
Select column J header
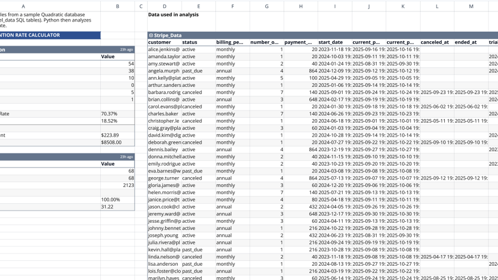click(369, 6)
